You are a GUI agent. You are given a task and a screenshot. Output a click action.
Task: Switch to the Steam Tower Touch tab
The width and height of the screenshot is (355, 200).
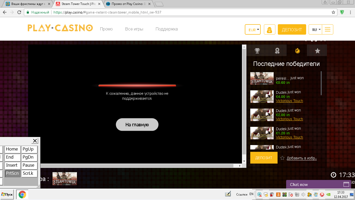[x=78, y=4]
